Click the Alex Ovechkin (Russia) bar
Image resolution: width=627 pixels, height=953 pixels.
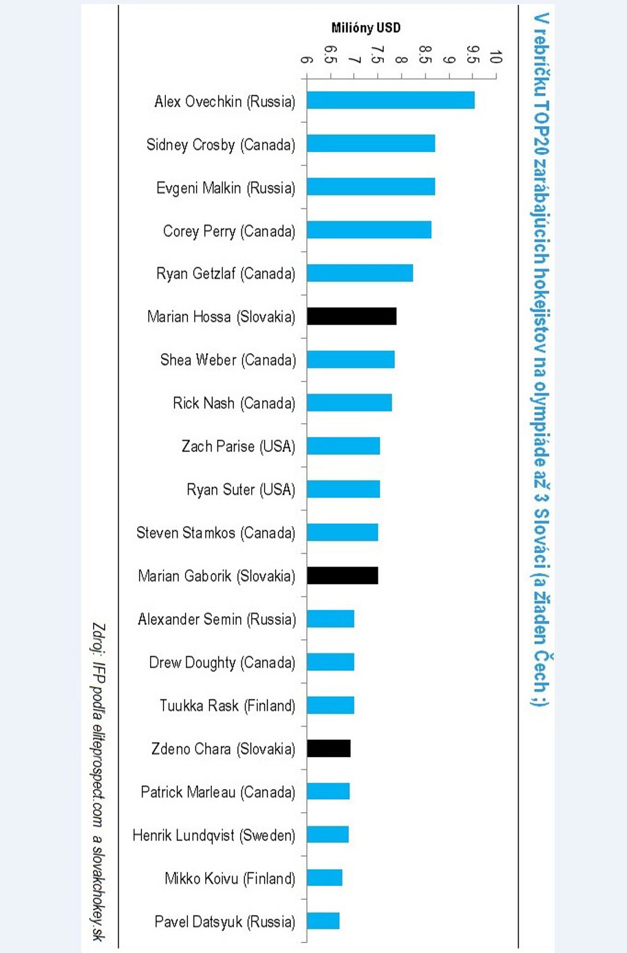(x=391, y=100)
